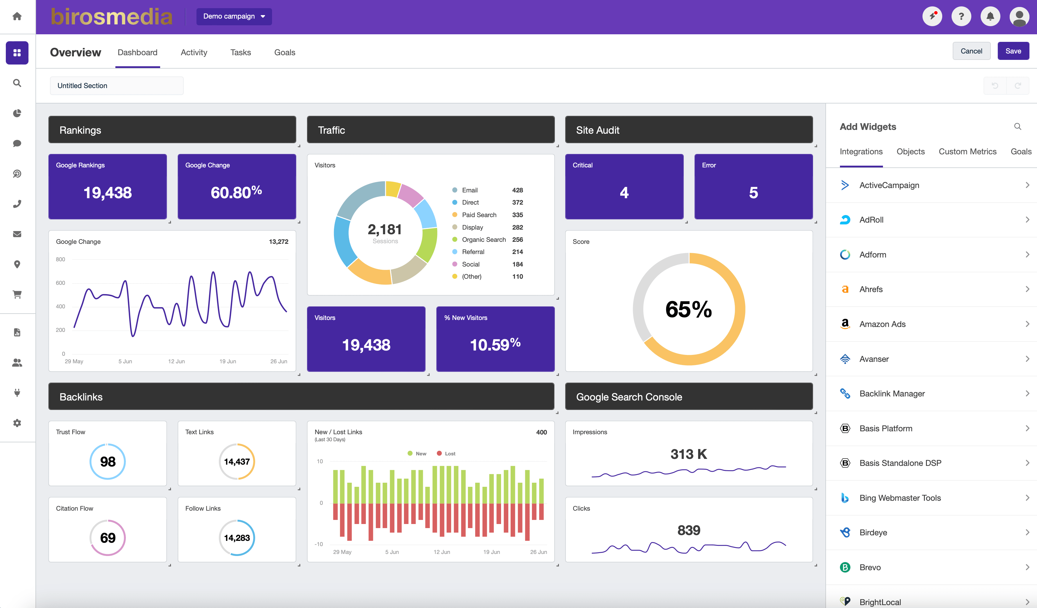Expand the Ahrefs integration chevron

tap(1027, 289)
